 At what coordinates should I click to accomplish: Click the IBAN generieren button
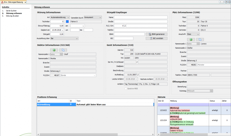(x=157, y=34)
